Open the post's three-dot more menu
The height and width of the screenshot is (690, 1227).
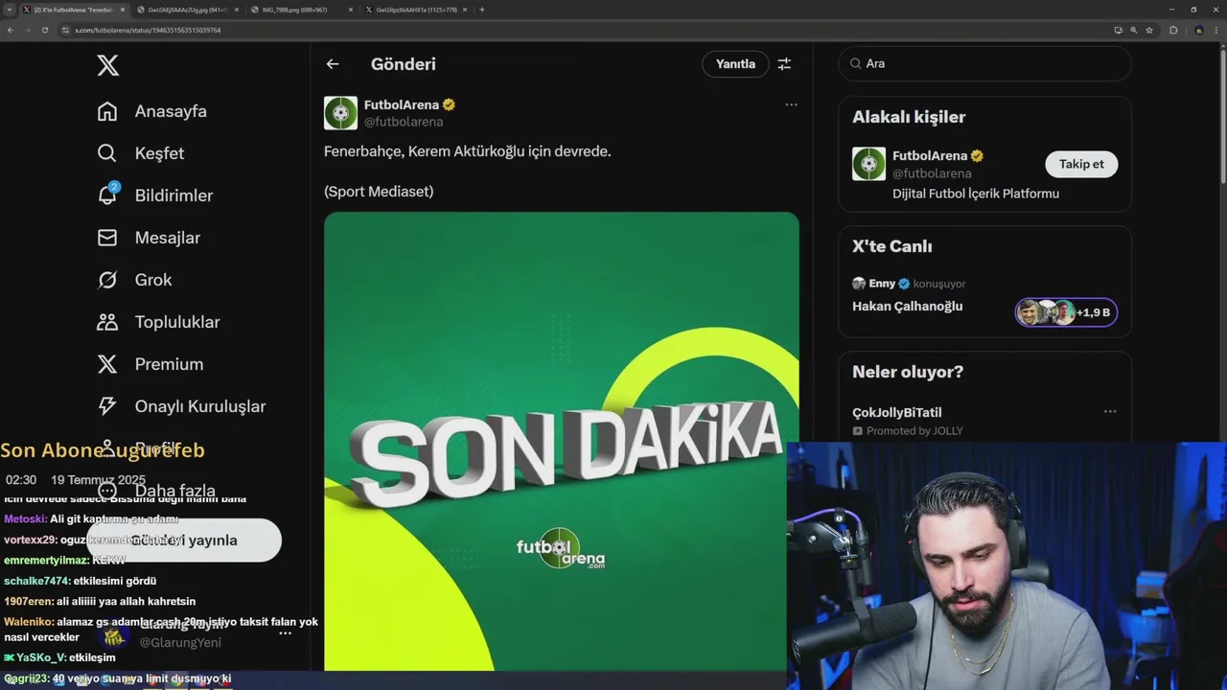click(x=791, y=104)
